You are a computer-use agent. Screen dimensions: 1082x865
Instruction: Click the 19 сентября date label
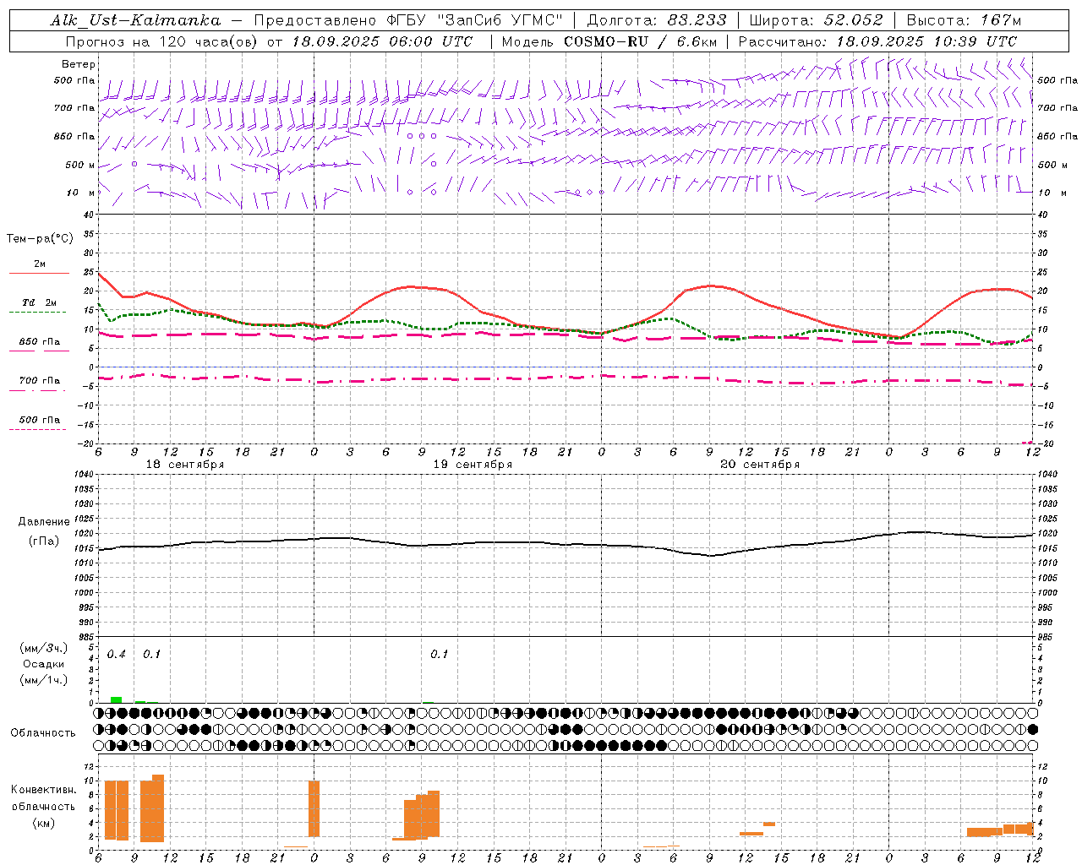[473, 465]
